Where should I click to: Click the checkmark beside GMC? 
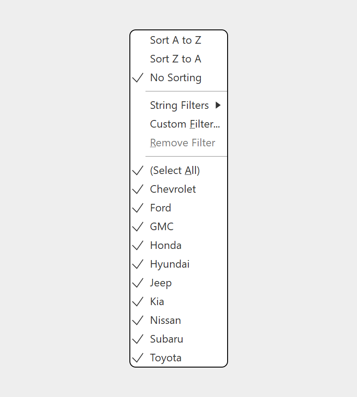tap(138, 227)
